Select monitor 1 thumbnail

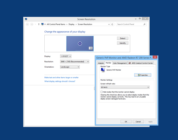pos(80,44)
